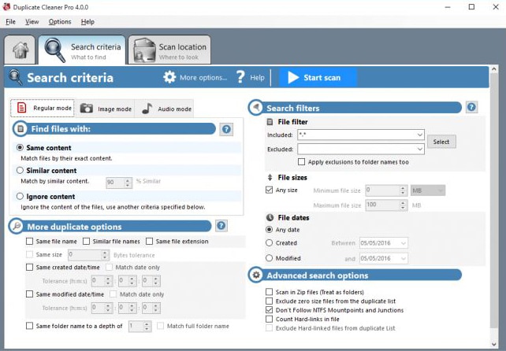506x351 pixels.
Task: Select the Ignore content radio button
Action: [x=20, y=196]
